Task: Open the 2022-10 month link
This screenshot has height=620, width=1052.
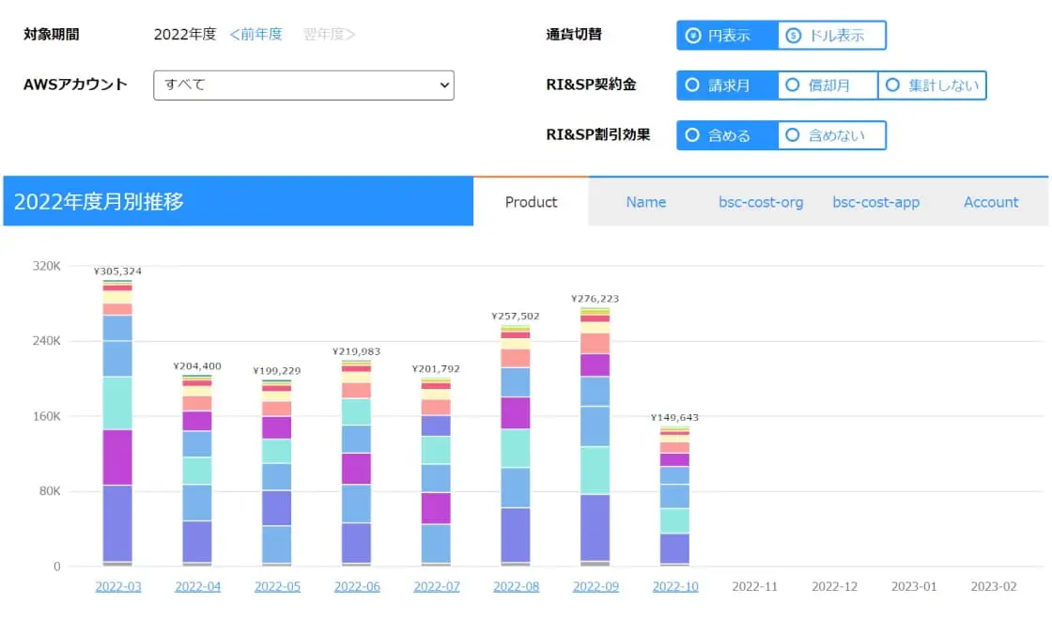Action: point(675,586)
